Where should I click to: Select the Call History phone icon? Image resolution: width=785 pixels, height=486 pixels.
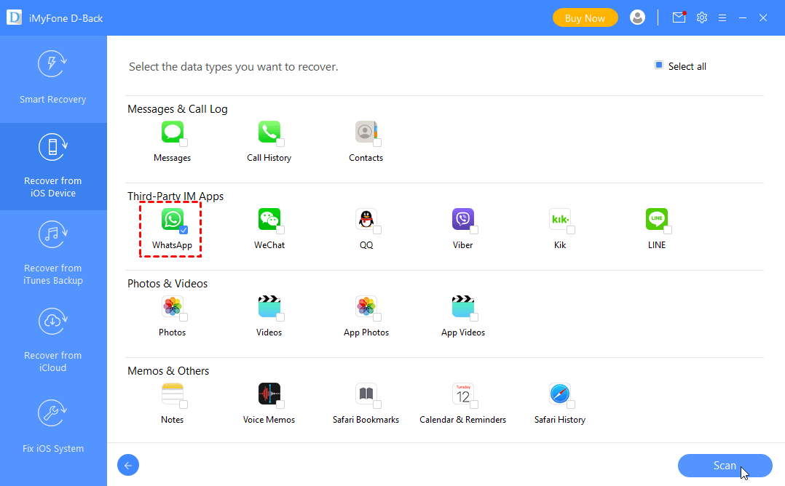tap(269, 132)
